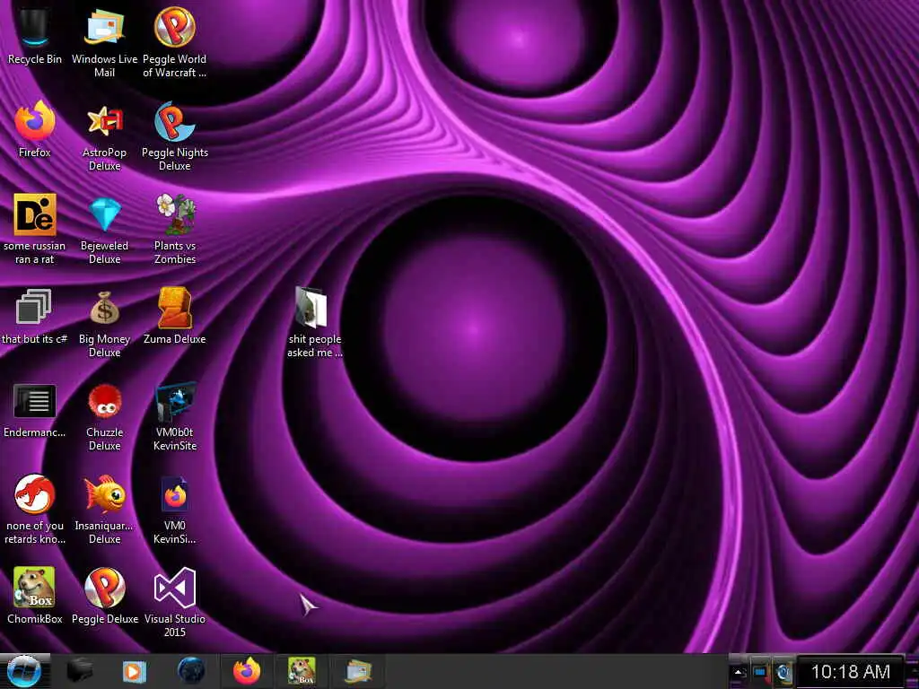
Task: Open the Windows Start menu orb
Action: tap(24, 671)
